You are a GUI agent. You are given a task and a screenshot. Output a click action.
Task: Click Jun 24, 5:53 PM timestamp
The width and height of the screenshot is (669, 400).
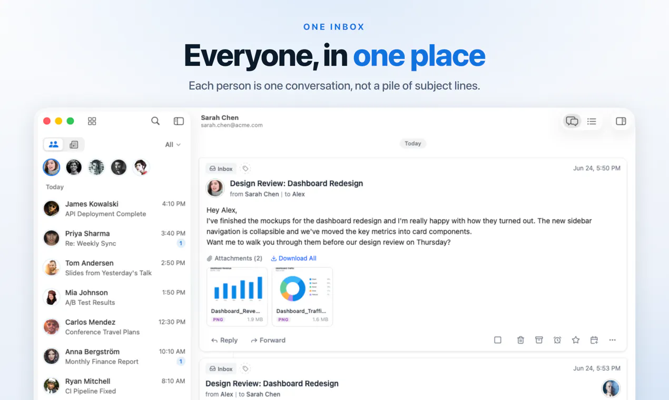click(597, 368)
